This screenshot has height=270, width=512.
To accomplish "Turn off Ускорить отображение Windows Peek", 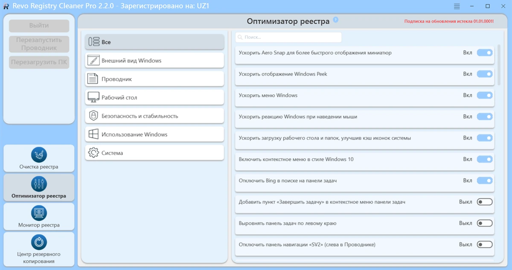I will (x=485, y=74).
